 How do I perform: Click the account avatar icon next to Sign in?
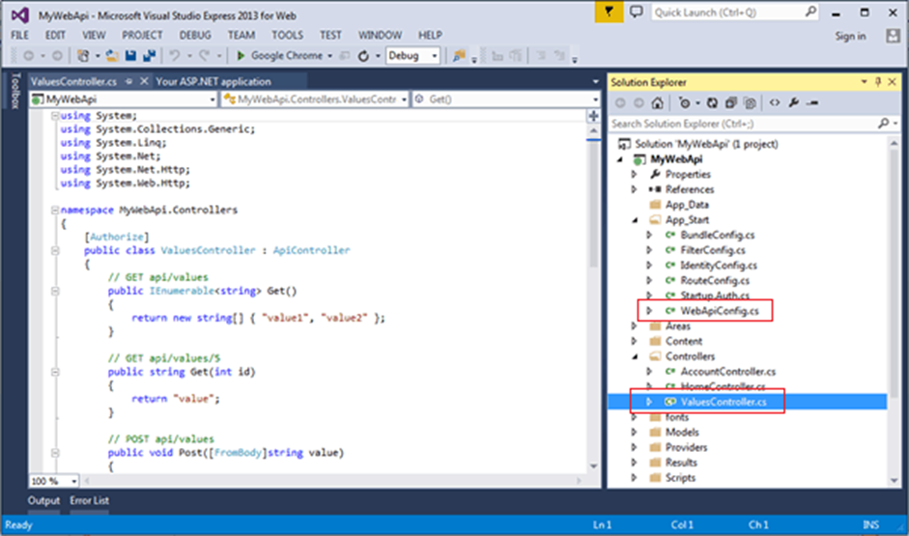(x=893, y=36)
